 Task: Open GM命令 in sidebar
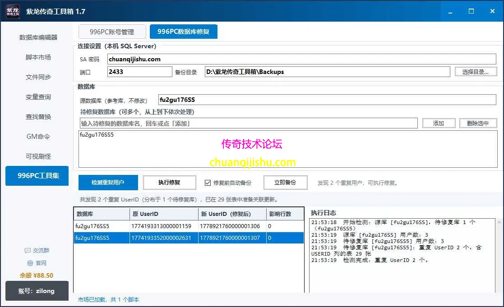pos(38,137)
